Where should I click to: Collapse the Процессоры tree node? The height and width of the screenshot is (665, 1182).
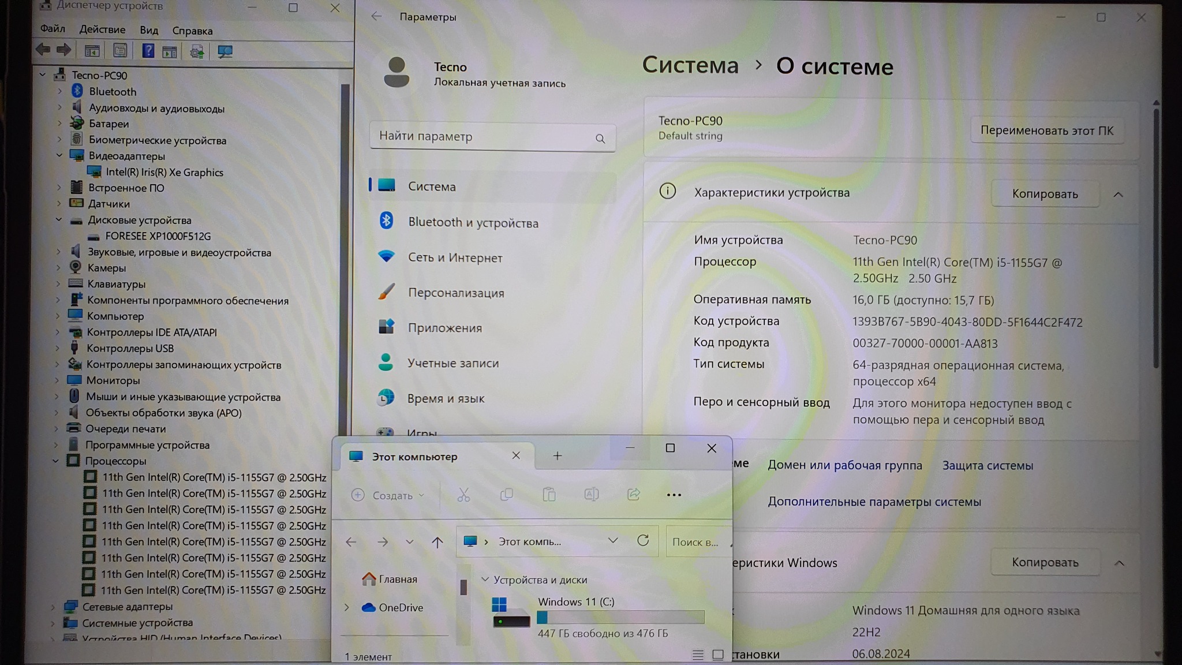pos(55,461)
